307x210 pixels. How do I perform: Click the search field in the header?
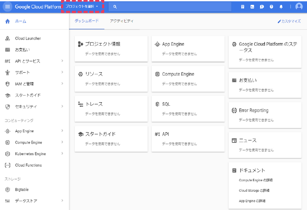170,7
